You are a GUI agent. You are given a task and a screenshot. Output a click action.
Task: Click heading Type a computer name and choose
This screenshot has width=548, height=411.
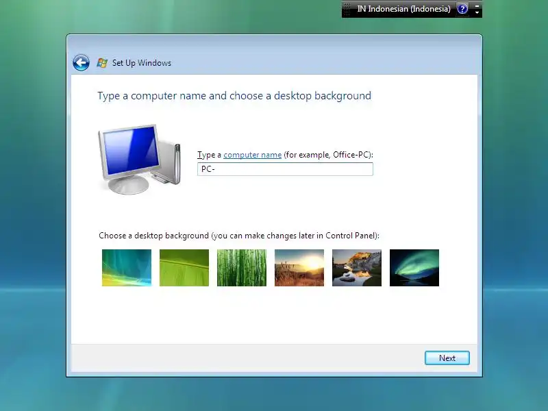tap(234, 96)
